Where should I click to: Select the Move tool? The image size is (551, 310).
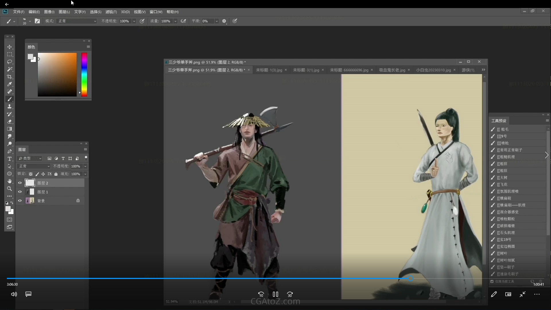point(9,47)
